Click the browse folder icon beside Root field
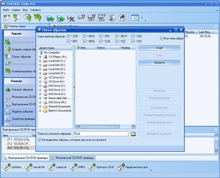 point(133,134)
